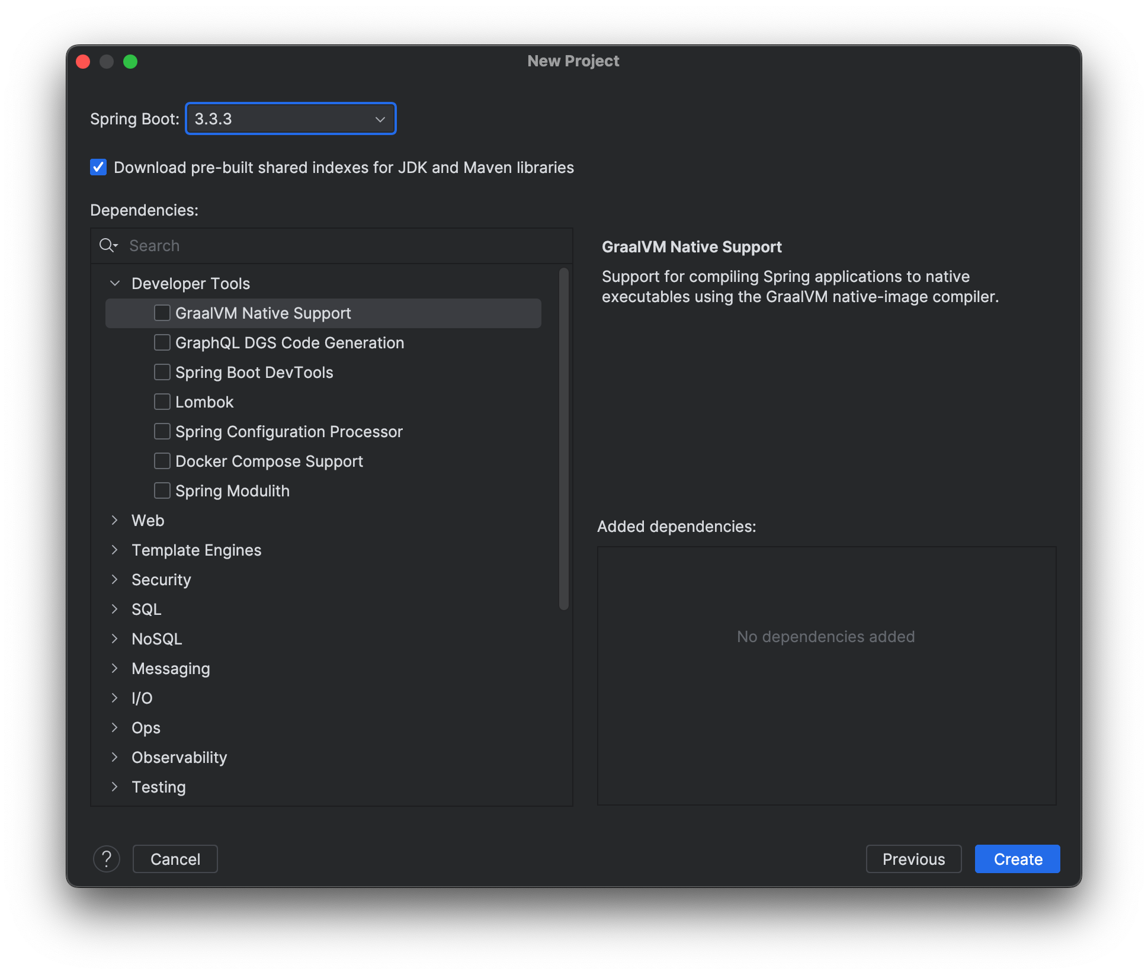Disable downloading pre-built shared indexes
This screenshot has width=1148, height=975.
point(98,168)
